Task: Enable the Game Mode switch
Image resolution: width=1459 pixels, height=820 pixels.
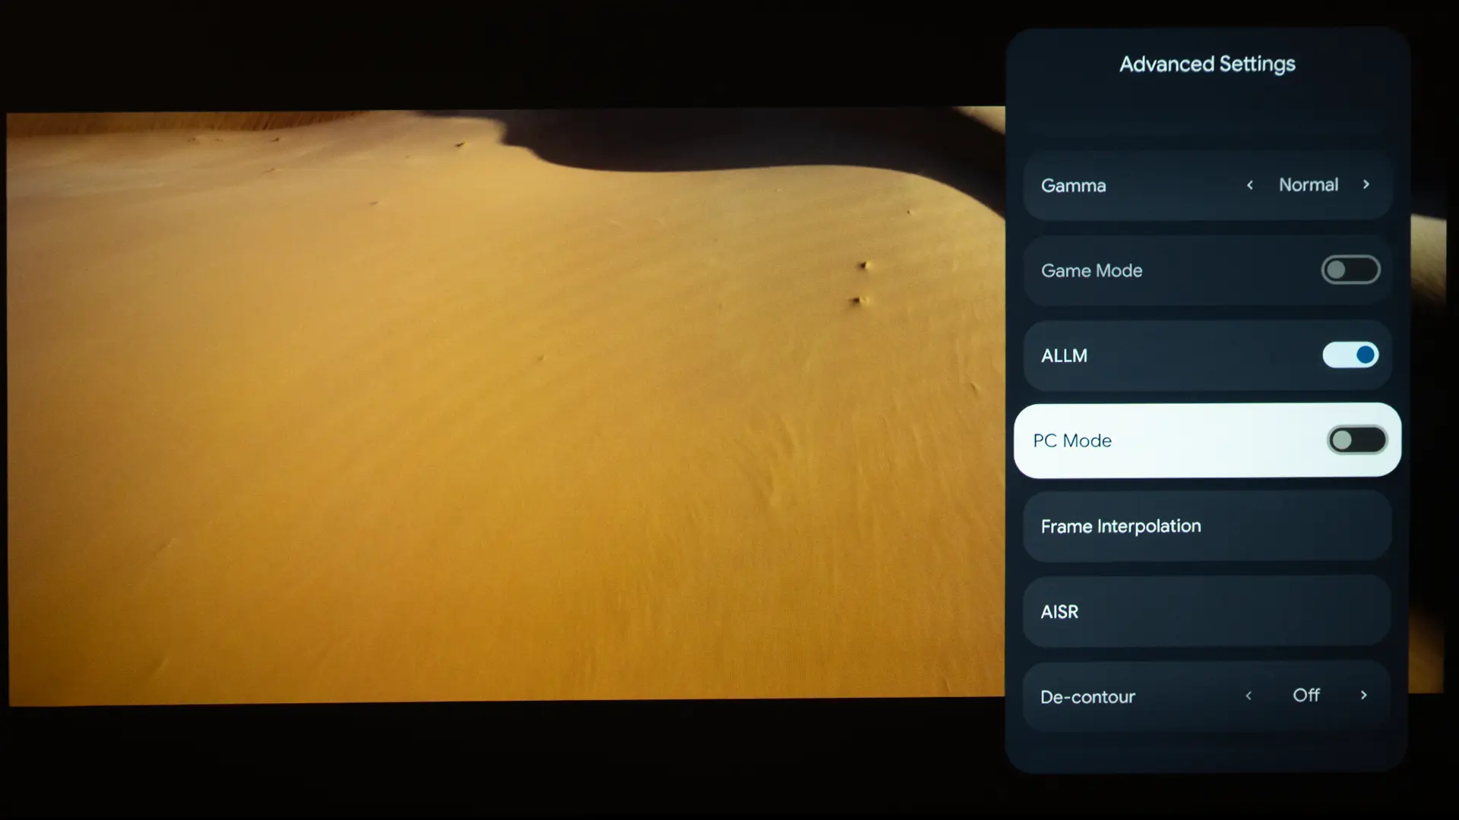Action: (x=1350, y=270)
